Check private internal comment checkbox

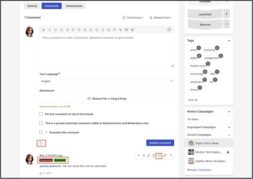click(41, 123)
